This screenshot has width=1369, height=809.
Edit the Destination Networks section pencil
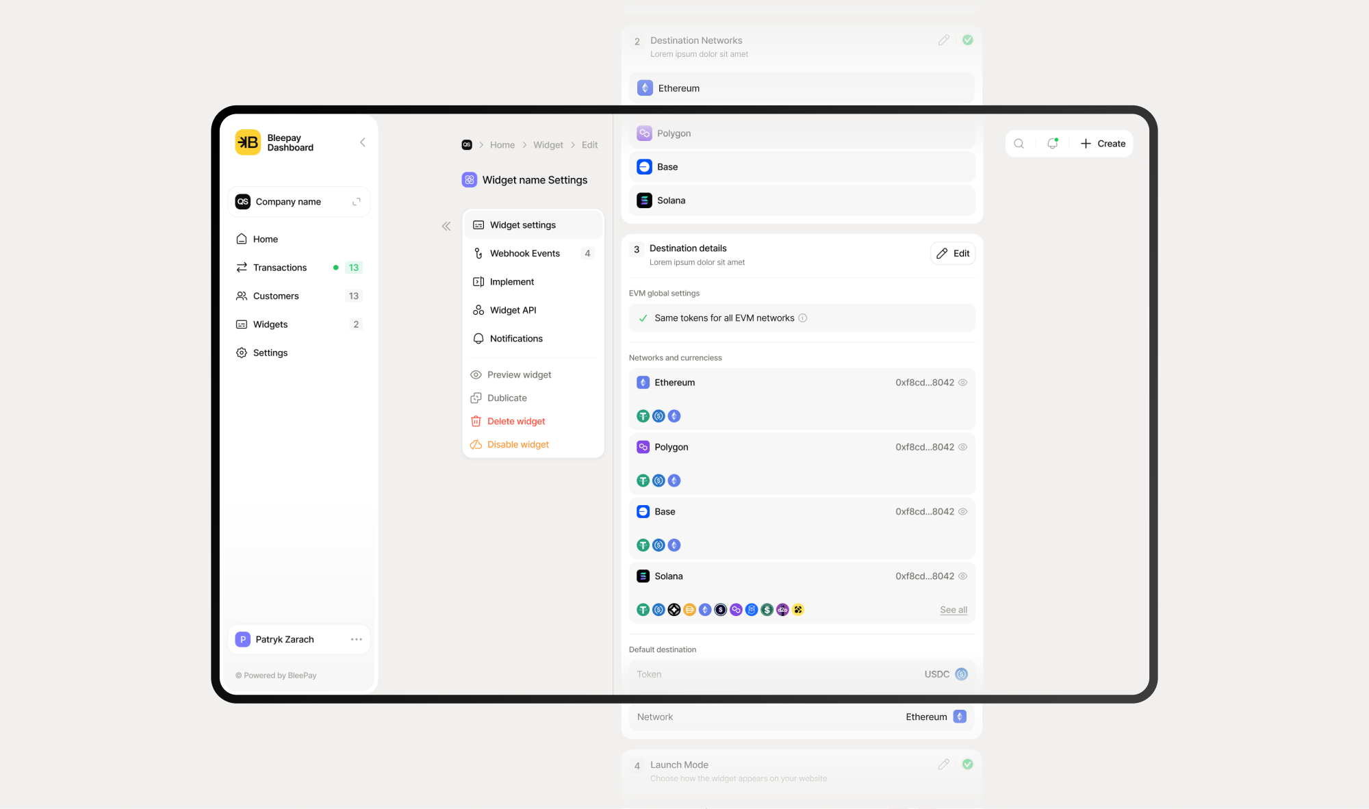(943, 40)
